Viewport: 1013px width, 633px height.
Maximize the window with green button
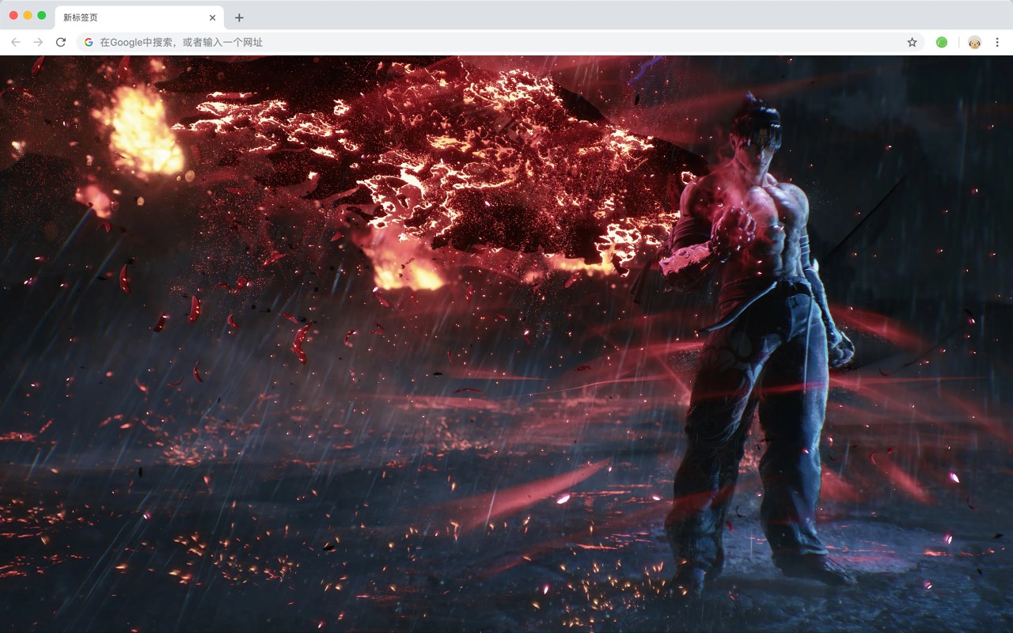coord(41,15)
